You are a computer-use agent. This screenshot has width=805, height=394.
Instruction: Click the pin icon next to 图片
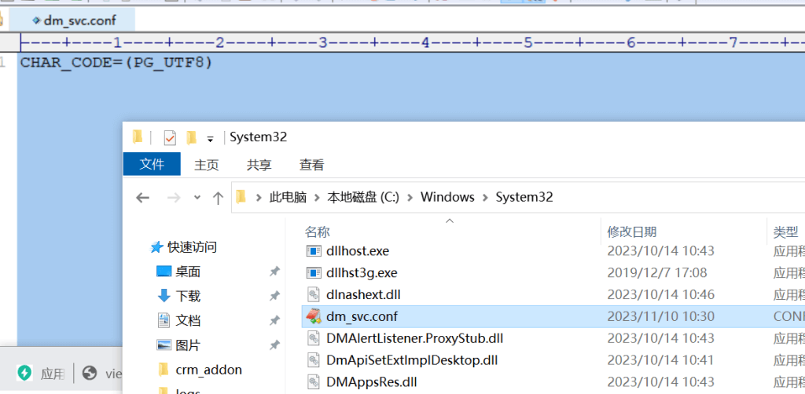pos(274,345)
